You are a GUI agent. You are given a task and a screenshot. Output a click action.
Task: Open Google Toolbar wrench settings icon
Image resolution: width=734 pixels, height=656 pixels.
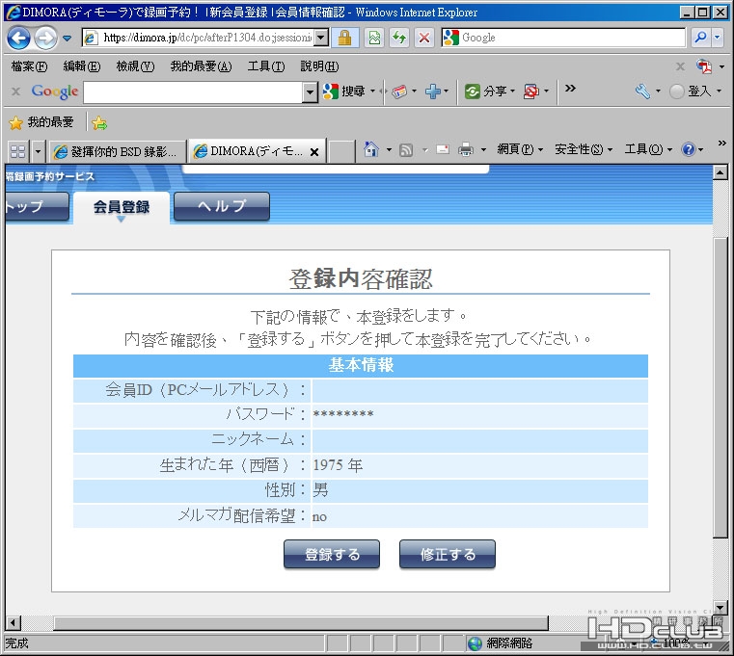pyautogui.click(x=642, y=92)
